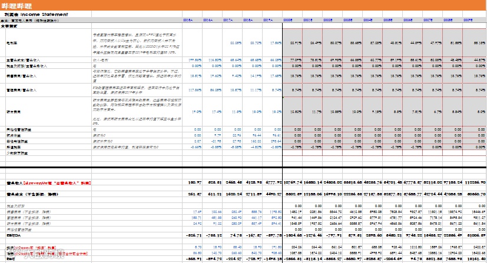Click the R&D expense assumption note paragraph
The image size is (487, 263).
tap(137, 111)
